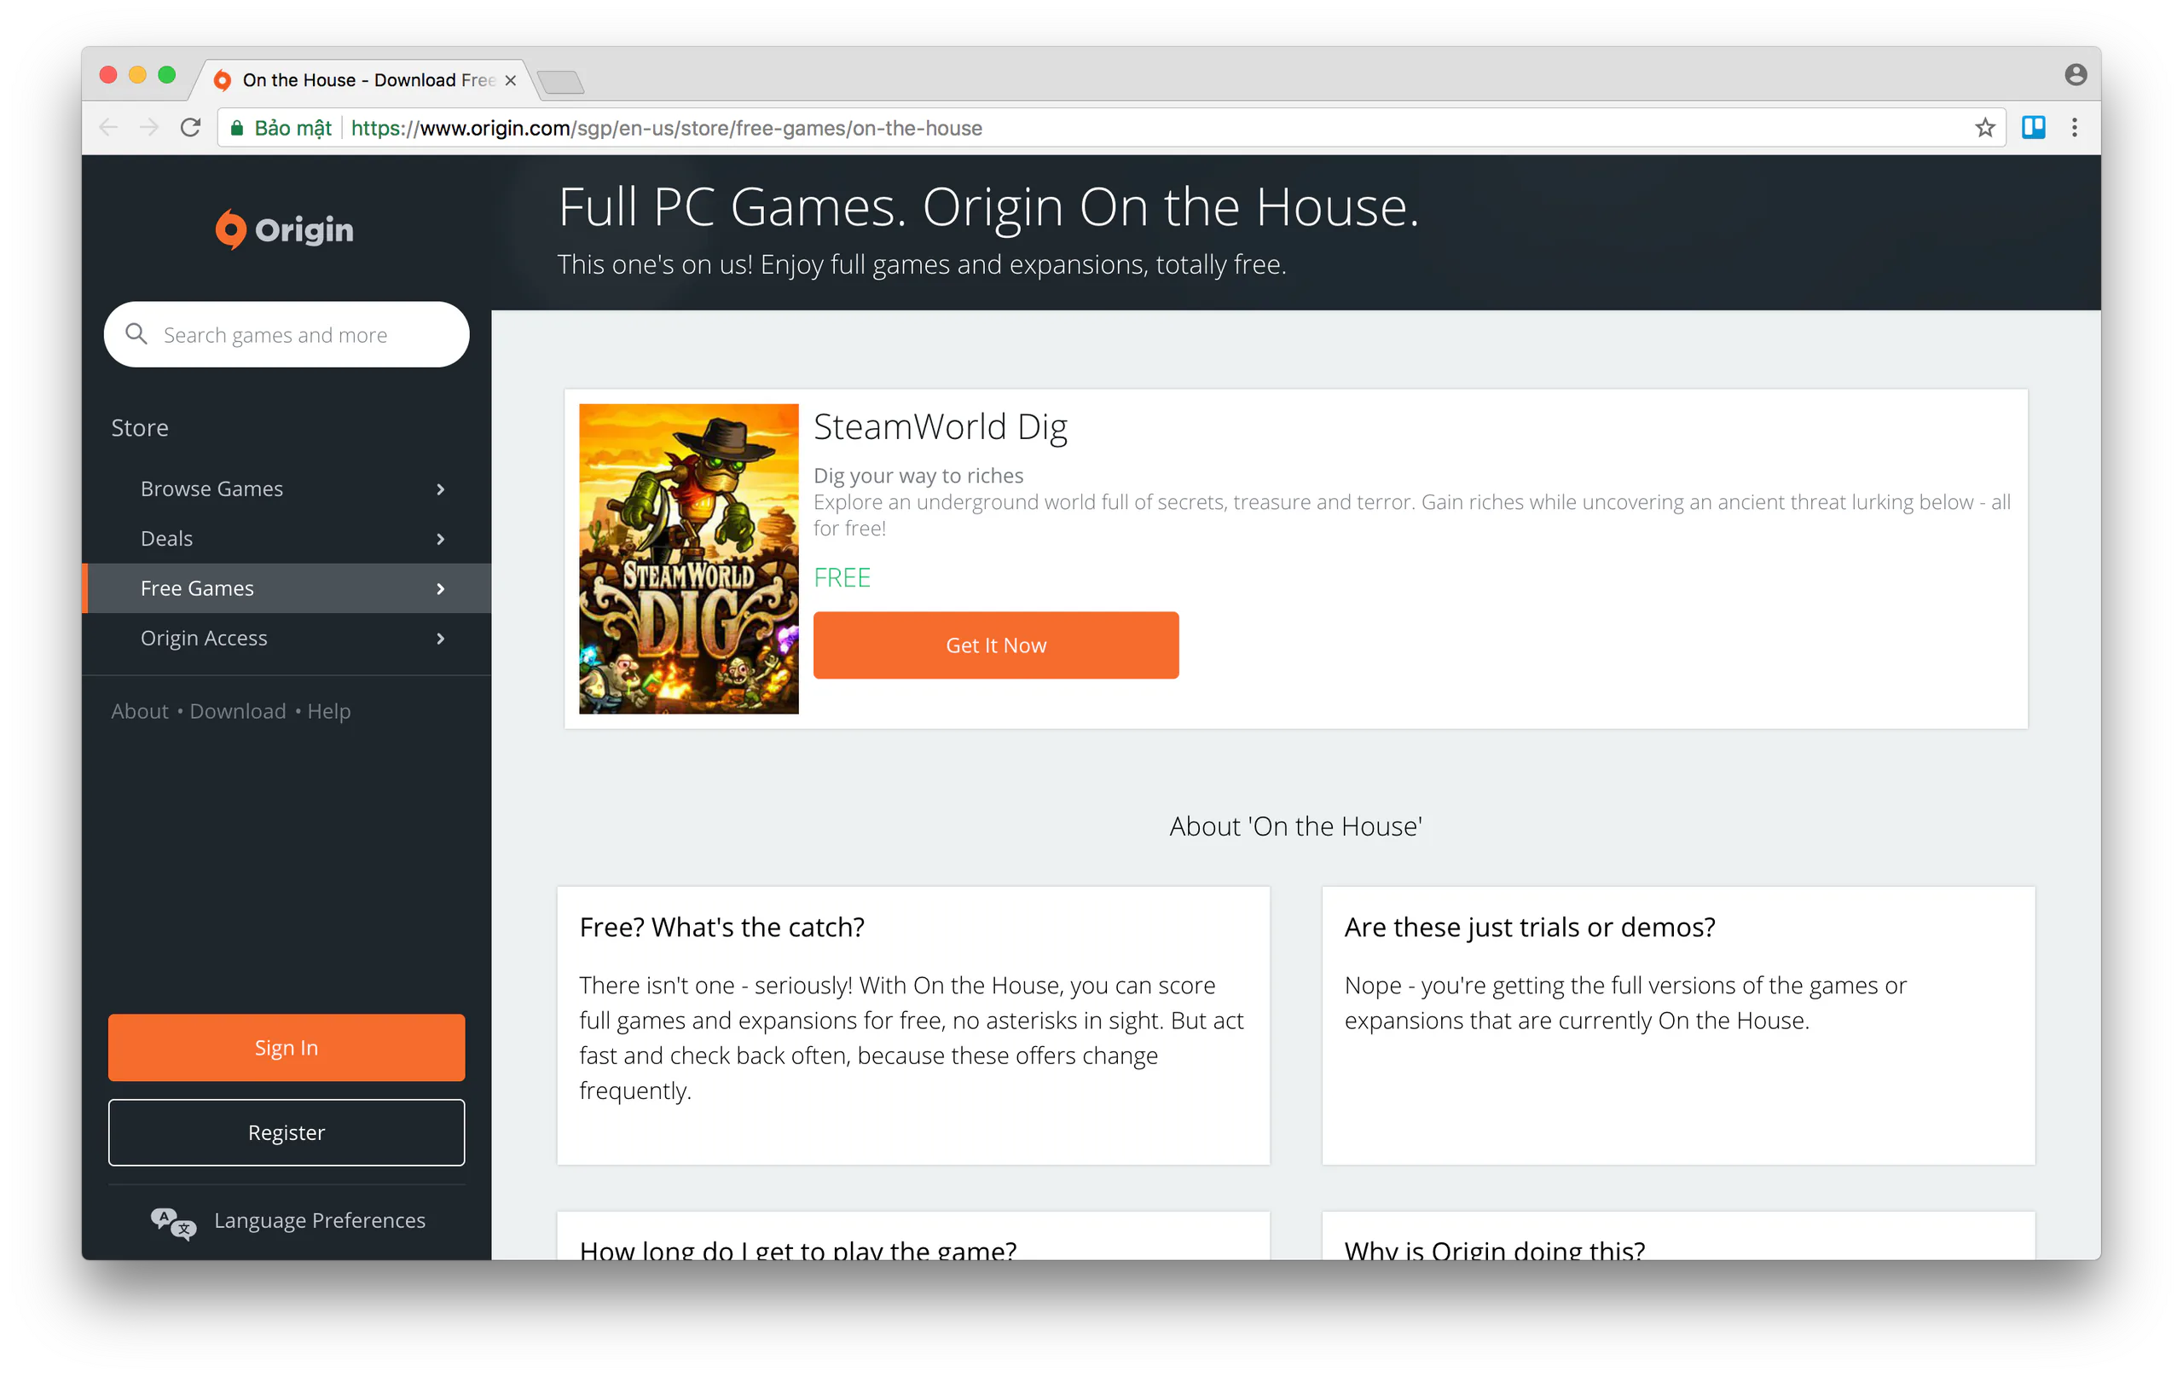Select Free Games menu item

[287, 589]
